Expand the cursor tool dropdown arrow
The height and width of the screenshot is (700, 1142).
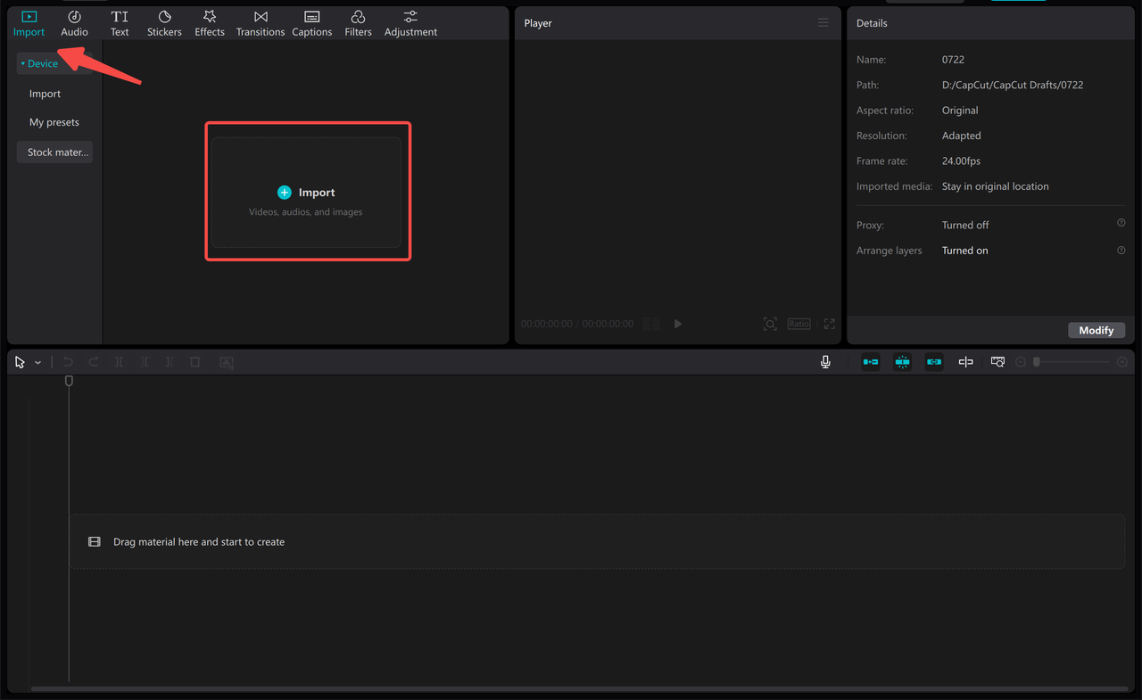tap(37, 362)
